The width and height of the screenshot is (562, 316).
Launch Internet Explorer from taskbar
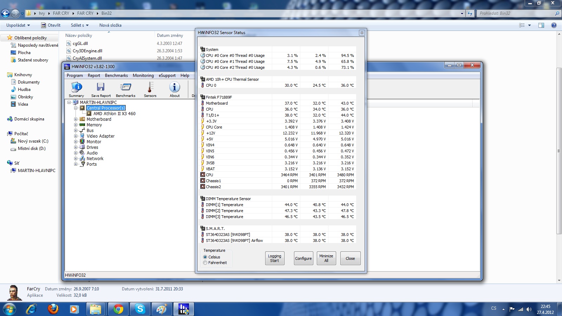[31, 309]
